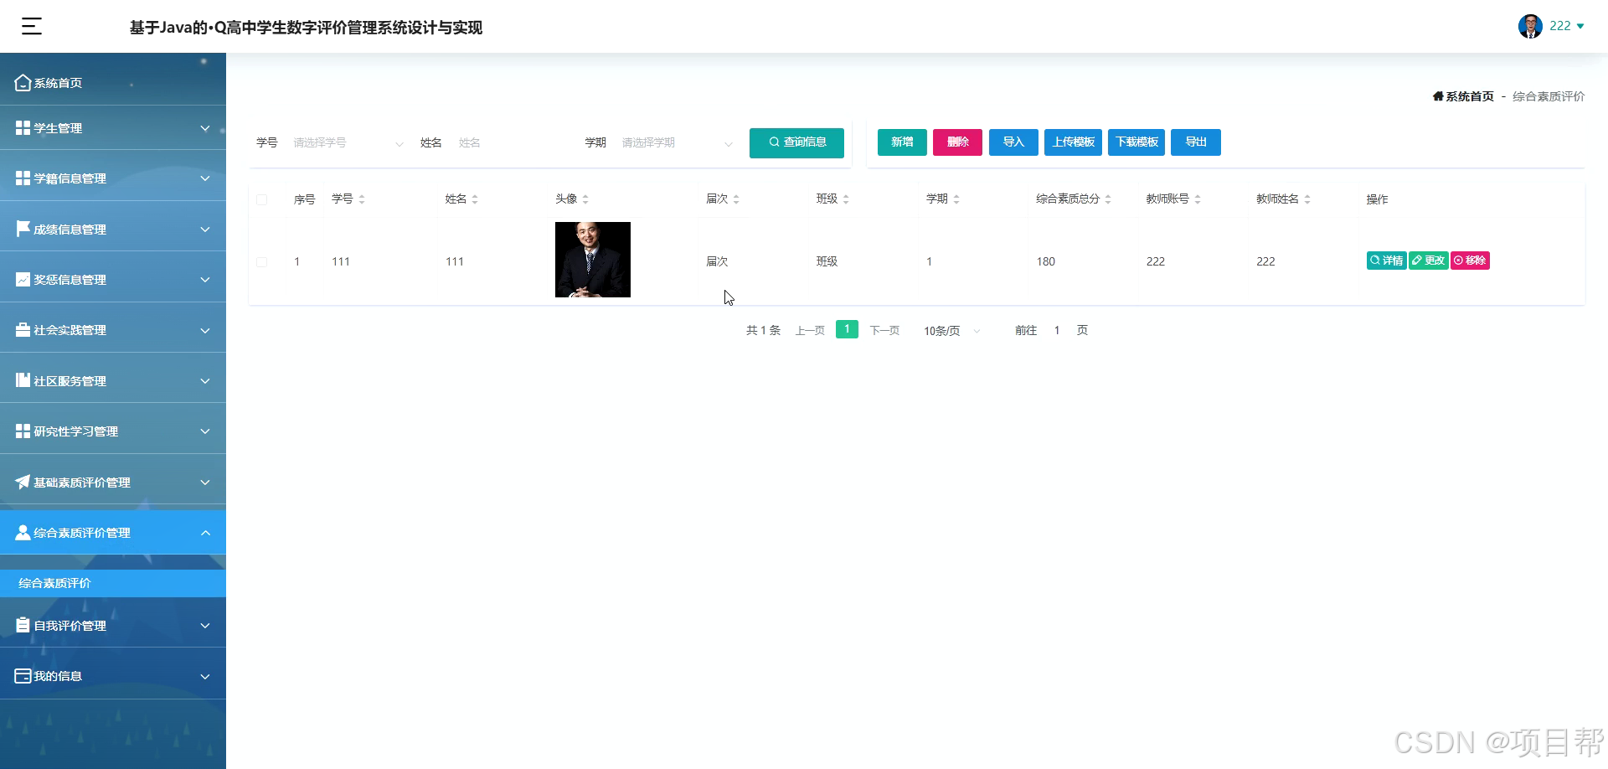Toggle the sidebar hamburger menu icon
Screen dimensions: 1608x769
(32, 27)
